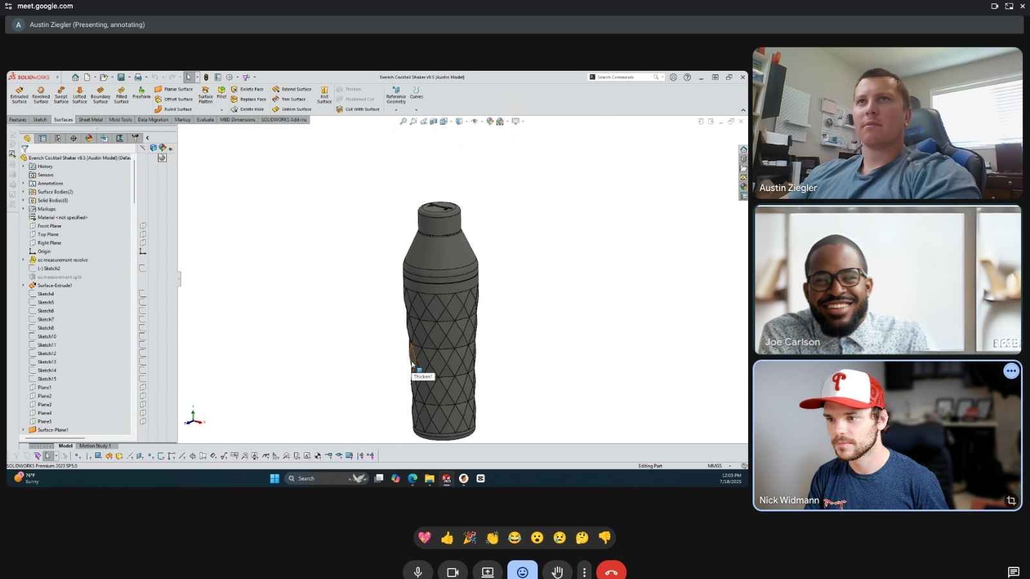Screen dimensions: 1030x579
Task: Open SolidWorks Help question mark
Action: (x=687, y=77)
